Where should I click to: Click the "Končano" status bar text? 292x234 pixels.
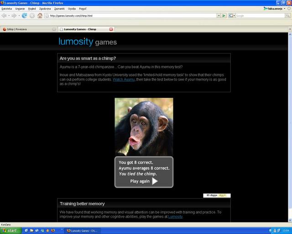(6, 225)
